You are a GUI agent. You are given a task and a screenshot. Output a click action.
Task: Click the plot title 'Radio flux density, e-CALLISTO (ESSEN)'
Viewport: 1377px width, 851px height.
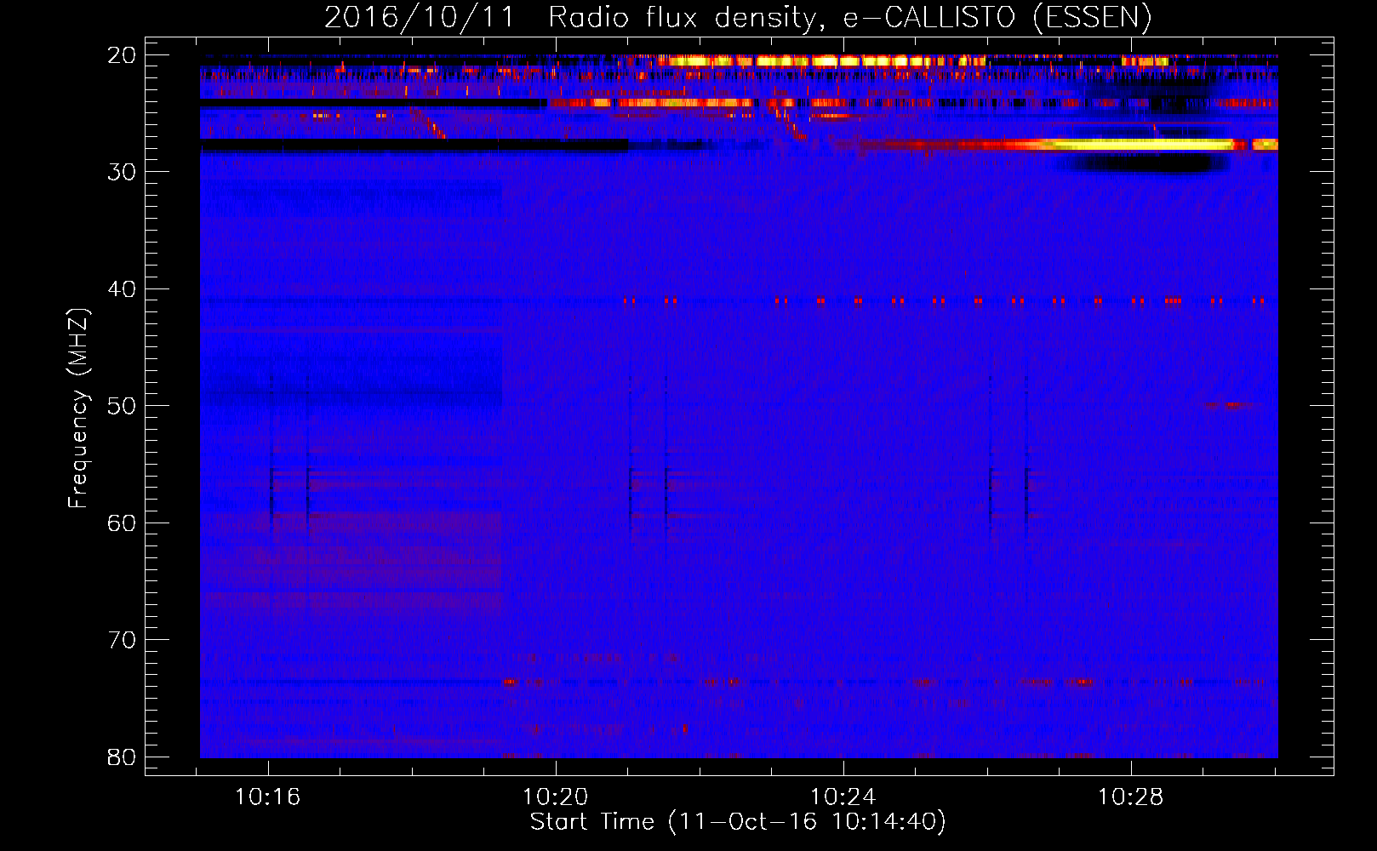(849, 17)
